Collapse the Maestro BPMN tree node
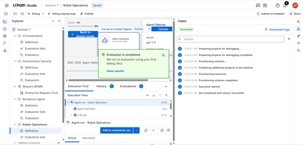Image resolution: width=303 pixels, height=145 pixels. pos(15,87)
